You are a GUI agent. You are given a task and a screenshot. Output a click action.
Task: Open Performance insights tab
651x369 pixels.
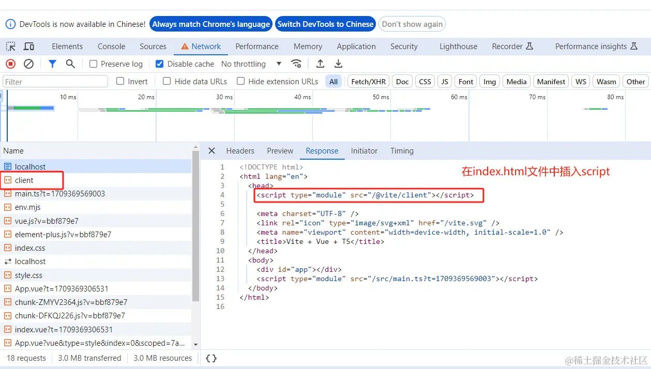[x=596, y=47]
